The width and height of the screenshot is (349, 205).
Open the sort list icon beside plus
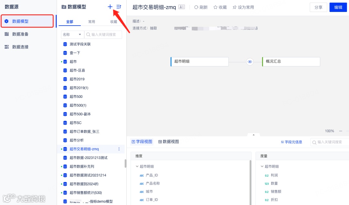119,7
